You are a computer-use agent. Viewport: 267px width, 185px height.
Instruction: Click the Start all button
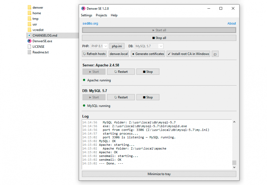(x=159, y=30)
